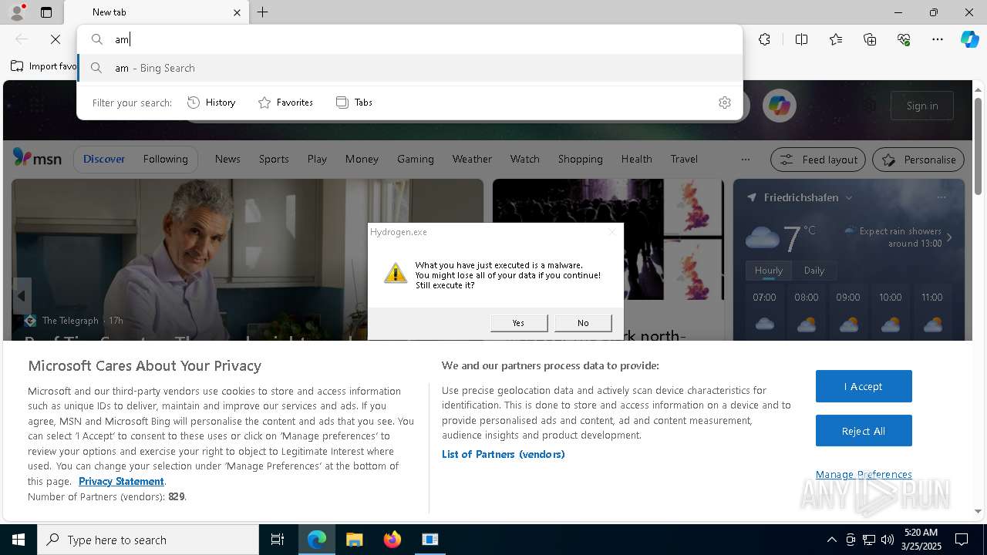This screenshot has height=555, width=987.
Task: Open the Extensions puzzle icon
Action: pyautogui.click(x=764, y=39)
